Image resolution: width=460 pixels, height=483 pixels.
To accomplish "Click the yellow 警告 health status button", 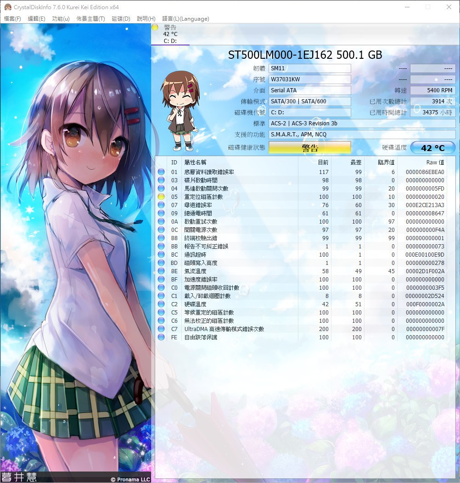I will click(309, 148).
